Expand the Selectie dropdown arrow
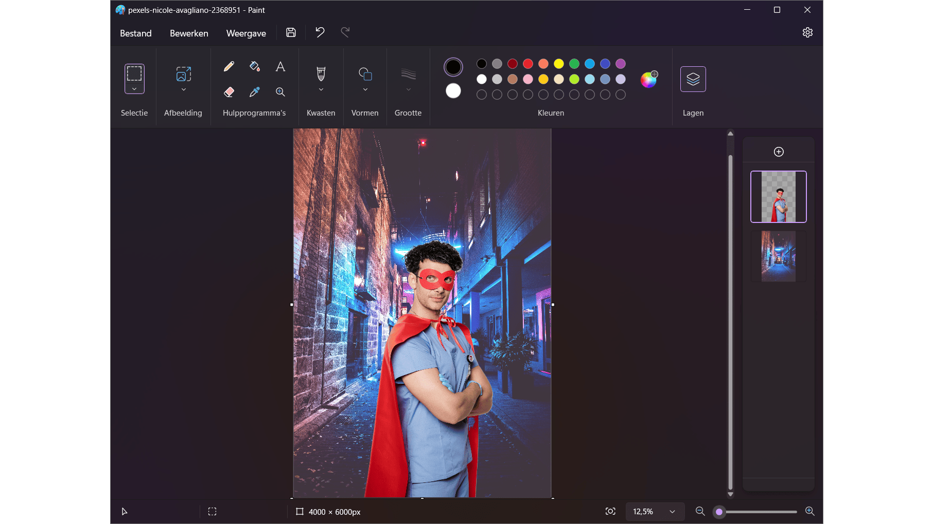The width and height of the screenshot is (933, 524). [134, 89]
